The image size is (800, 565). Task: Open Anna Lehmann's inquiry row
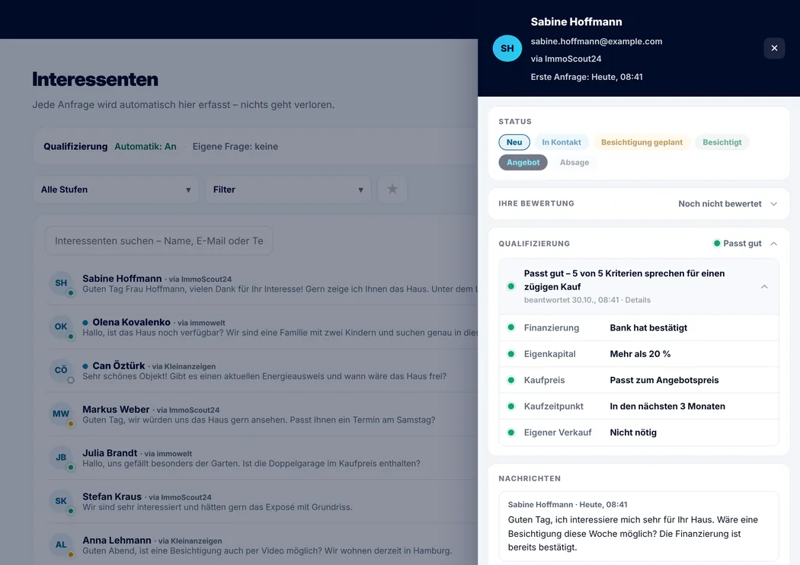tap(263, 545)
